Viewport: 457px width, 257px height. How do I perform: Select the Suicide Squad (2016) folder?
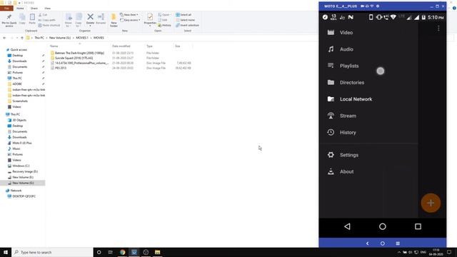pyautogui.click(x=74, y=58)
